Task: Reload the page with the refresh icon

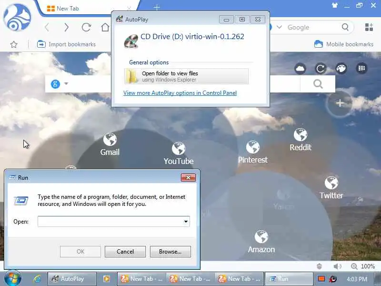Action: pyautogui.click(x=86, y=27)
